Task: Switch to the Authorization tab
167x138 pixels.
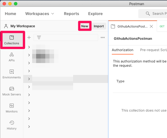Action: (x=123, y=50)
